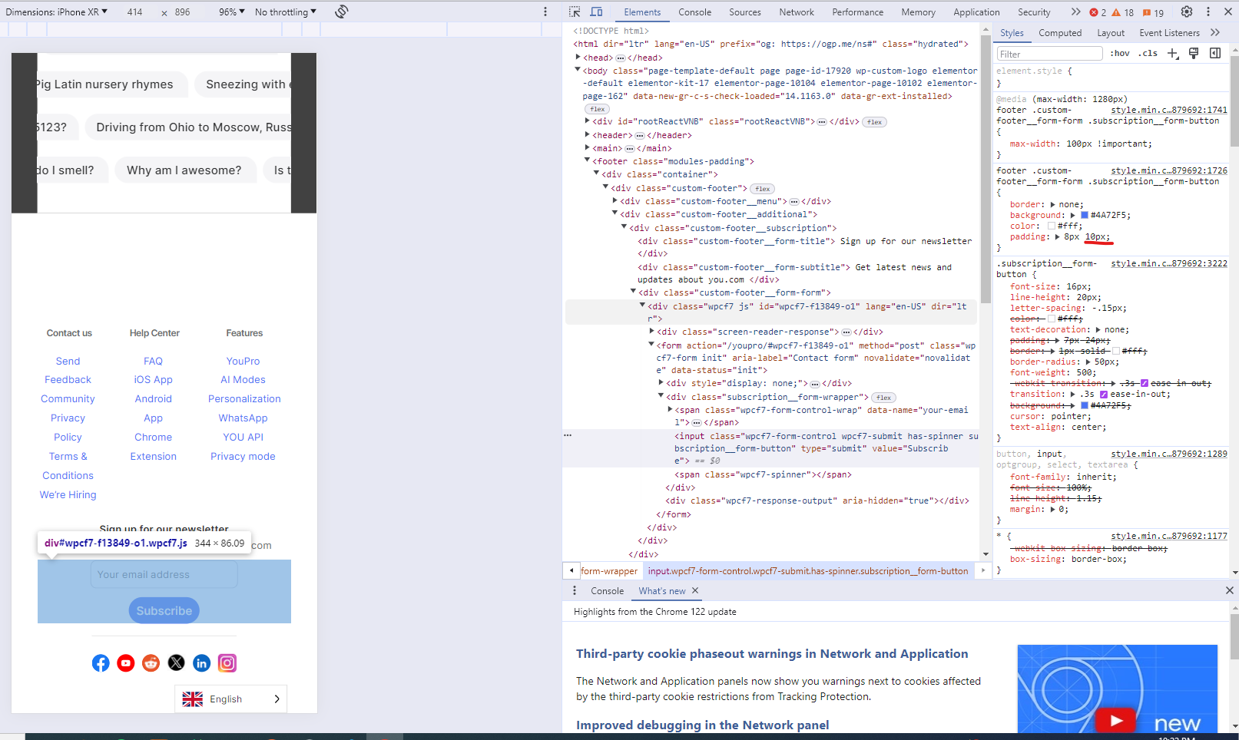Click the orange issues count badge
Image resolution: width=1239 pixels, height=740 pixels.
tap(1153, 12)
